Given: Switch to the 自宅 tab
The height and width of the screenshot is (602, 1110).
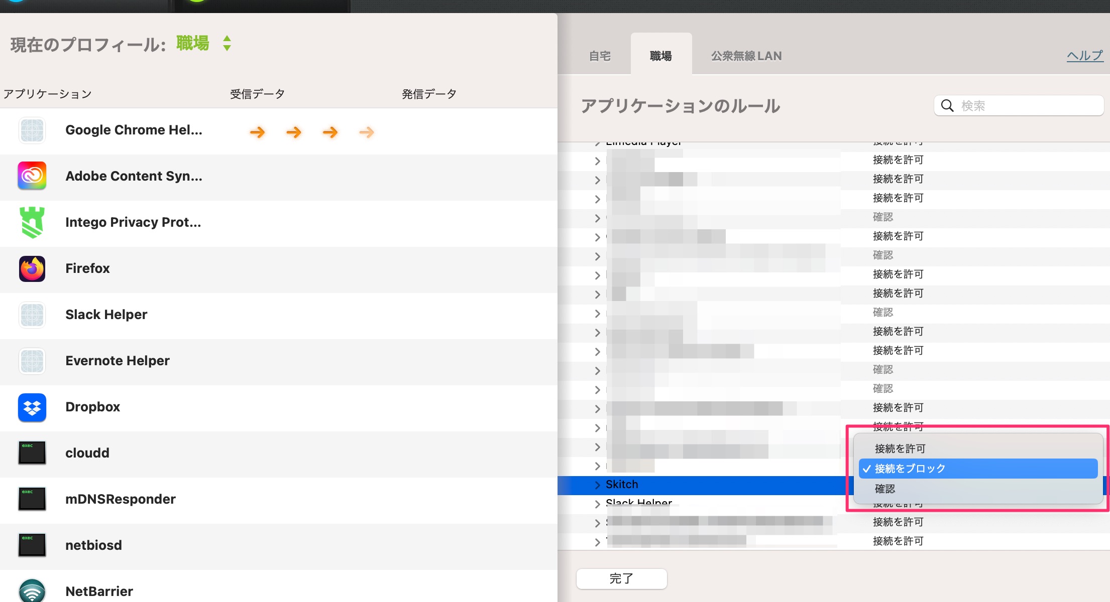Looking at the screenshot, I should point(600,56).
